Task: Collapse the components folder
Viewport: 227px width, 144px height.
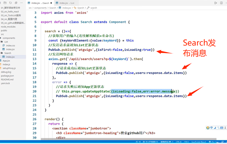Action: pyautogui.click(x=9, y=38)
